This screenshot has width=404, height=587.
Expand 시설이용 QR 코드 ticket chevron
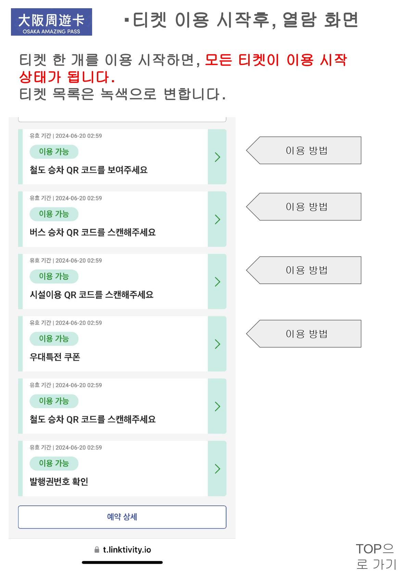tap(217, 282)
